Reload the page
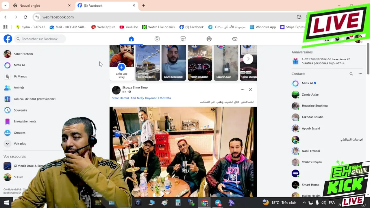The image size is (370, 208). (x=25, y=17)
